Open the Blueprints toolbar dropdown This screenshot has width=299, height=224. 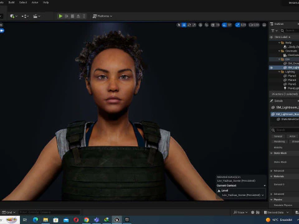tap(26, 16)
